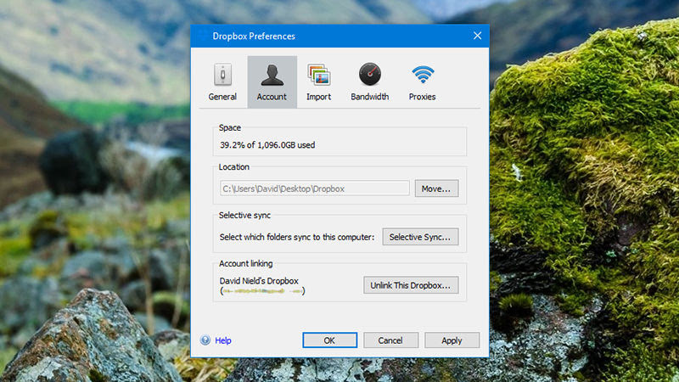Click the 'Dropbox Preferences' title text
Image resolution: width=679 pixels, height=382 pixels.
coord(254,37)
